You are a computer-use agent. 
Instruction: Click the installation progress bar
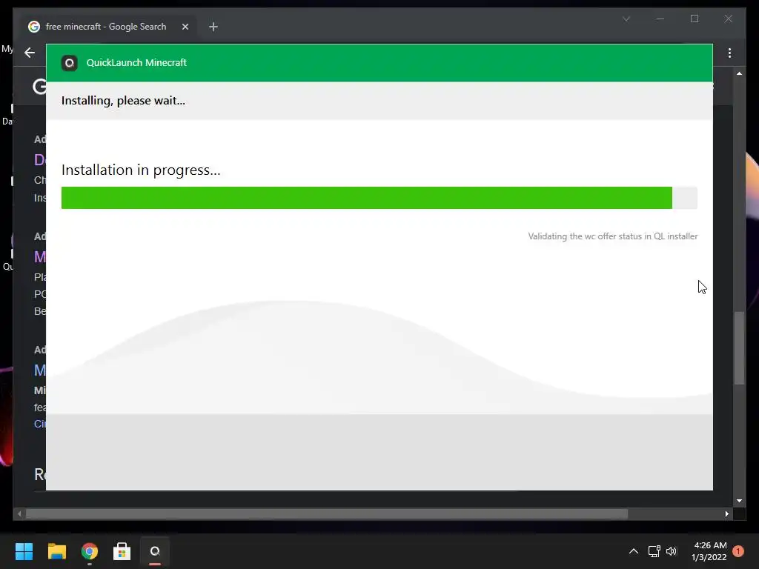point(379,198)
